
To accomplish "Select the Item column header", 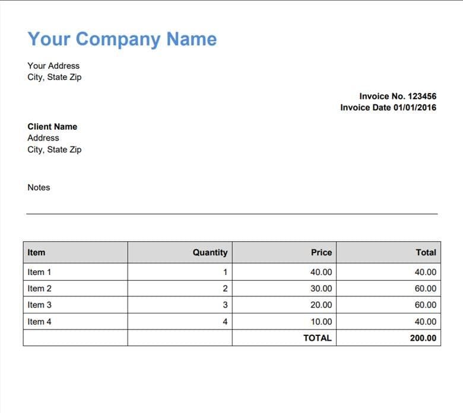I will (36, 252).
